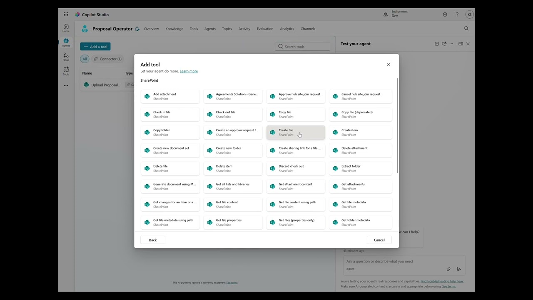
Task: Open Agents in left sidebar
Action: (x=66, y=42)
